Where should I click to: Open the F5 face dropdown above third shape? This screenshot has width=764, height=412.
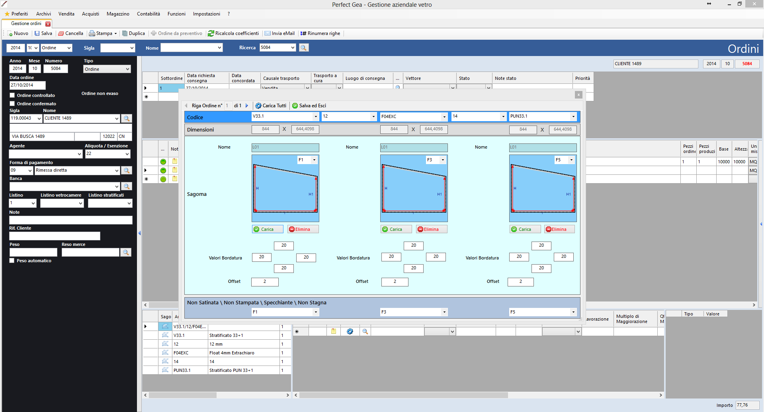click(x=571, y=160)
